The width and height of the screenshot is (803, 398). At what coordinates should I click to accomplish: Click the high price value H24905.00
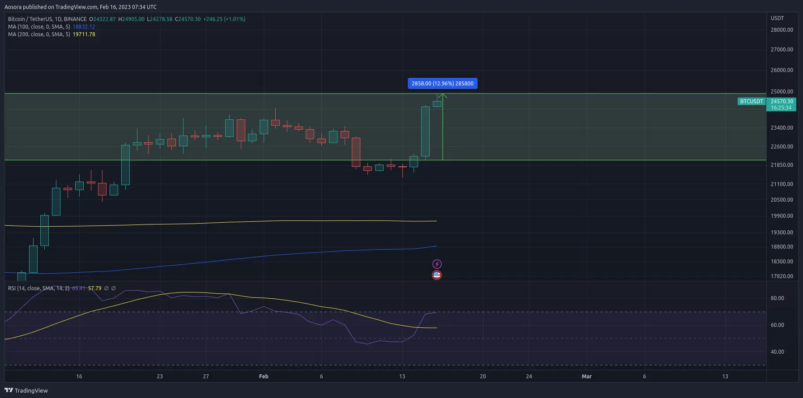tap(132, 19)
